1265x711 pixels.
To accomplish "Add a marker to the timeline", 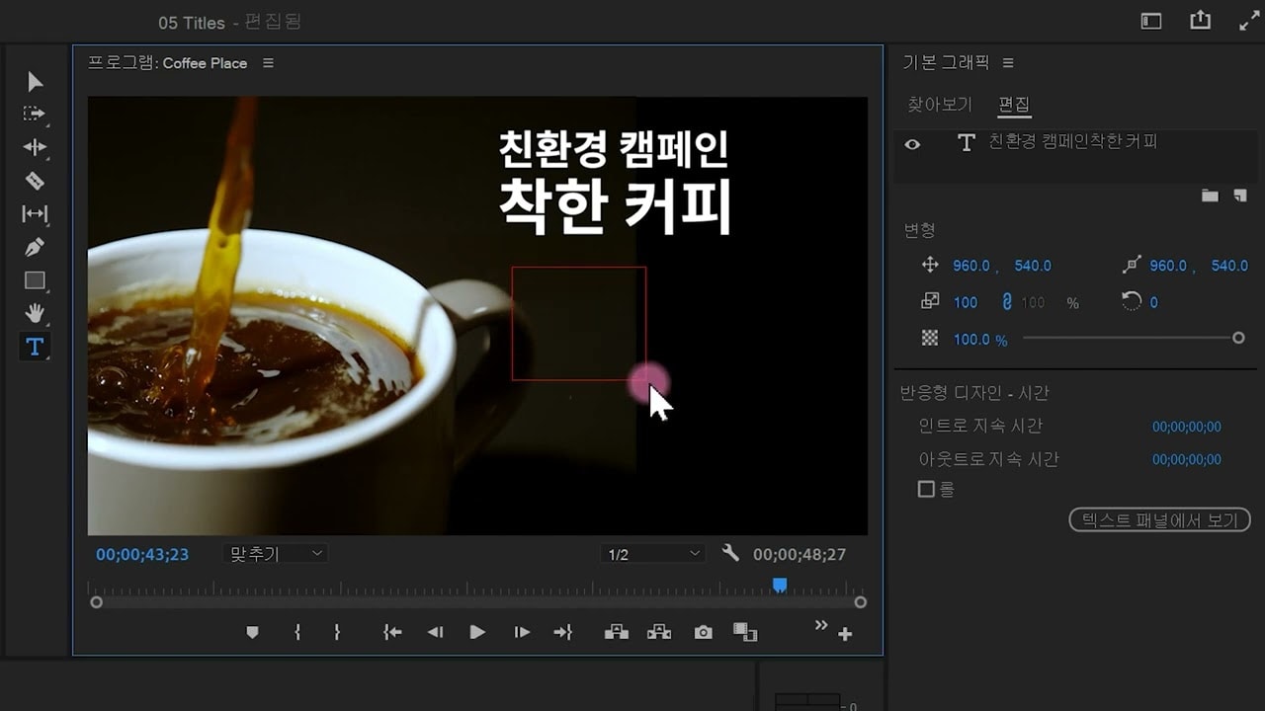I will (x=252, y=632).
